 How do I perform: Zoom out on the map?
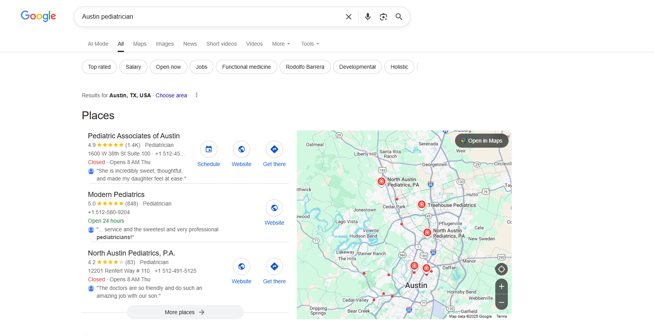click(x=502, y=302)
